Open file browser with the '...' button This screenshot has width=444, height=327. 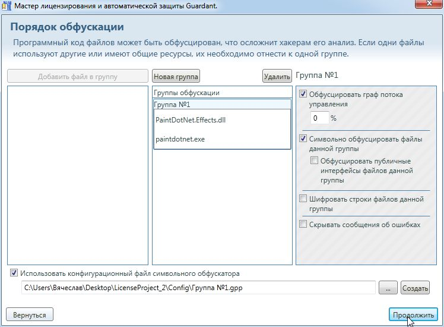pos(388,288)
